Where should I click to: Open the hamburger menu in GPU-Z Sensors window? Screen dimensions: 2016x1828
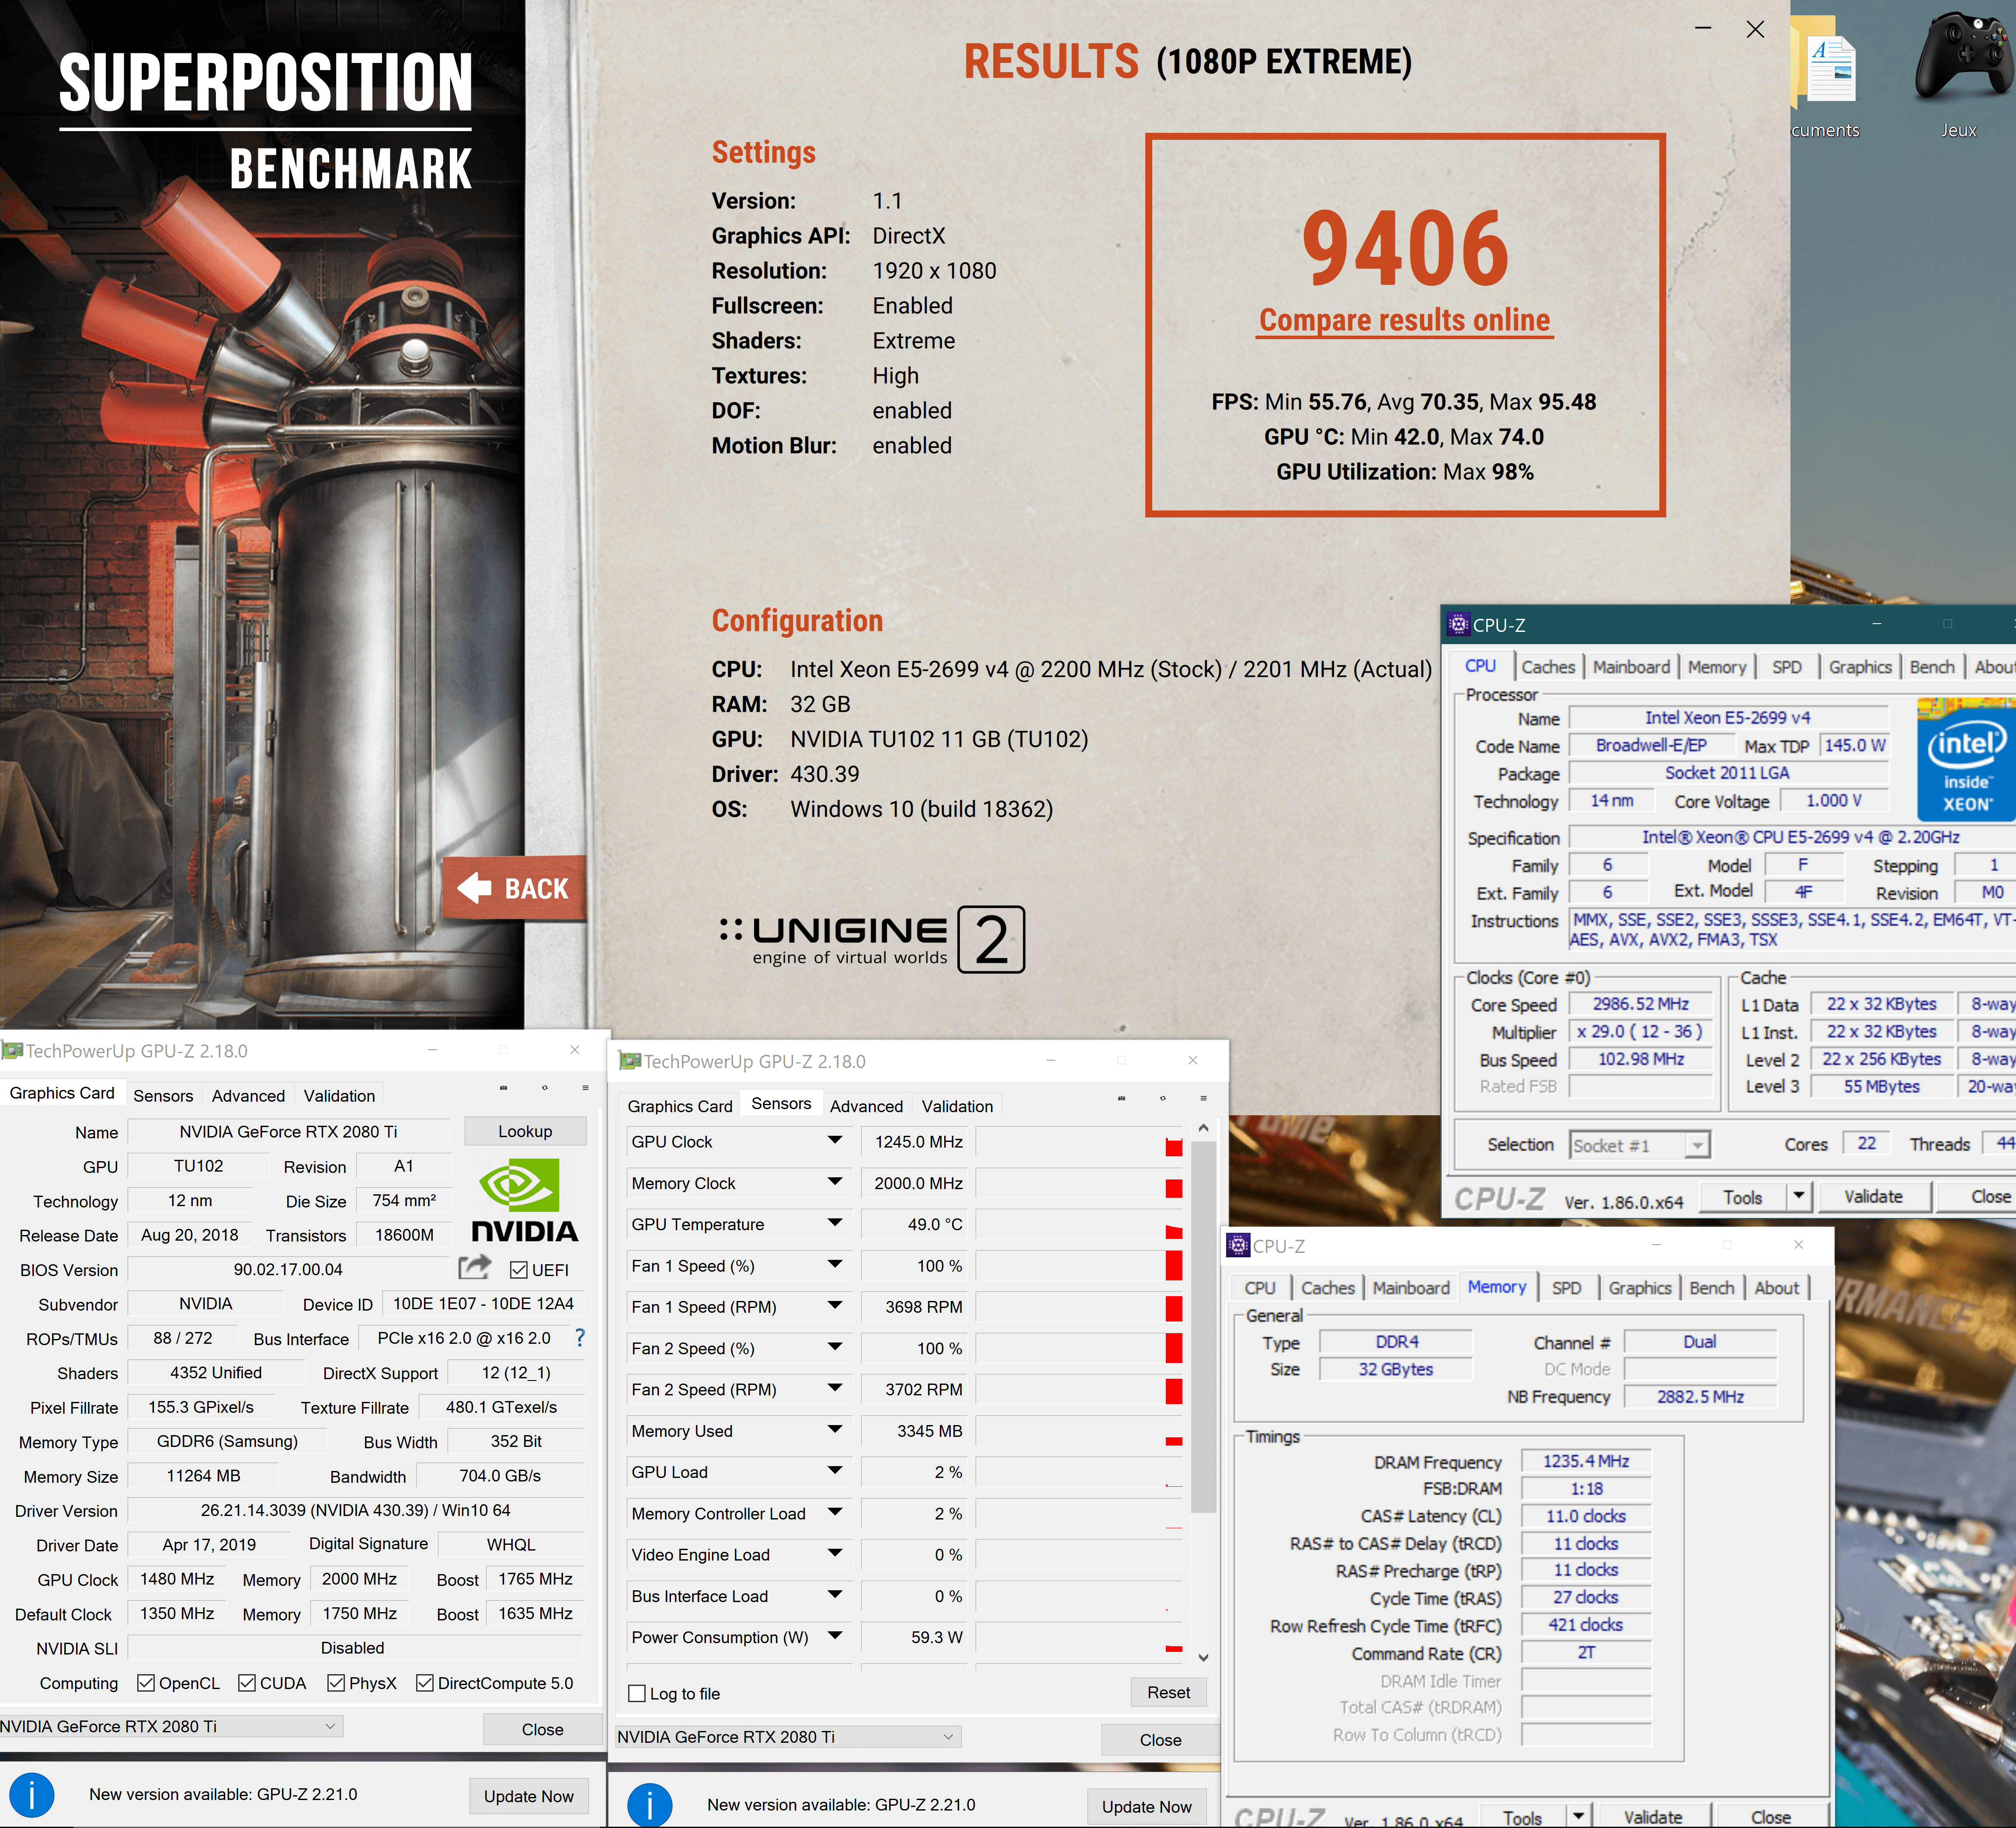[1203, 1098]
